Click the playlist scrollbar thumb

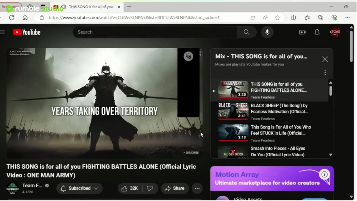[x=331, y=90]
